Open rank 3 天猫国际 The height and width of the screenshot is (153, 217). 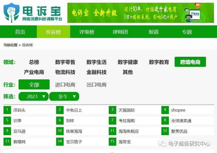click(x=127, y=110)
